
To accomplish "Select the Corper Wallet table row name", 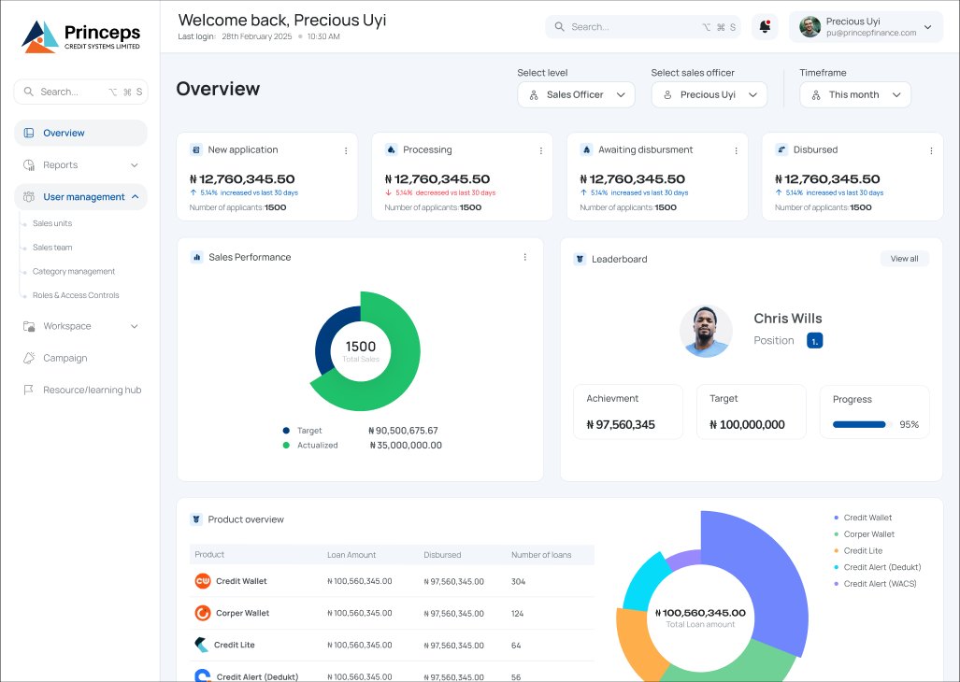I will click(242, 613).
